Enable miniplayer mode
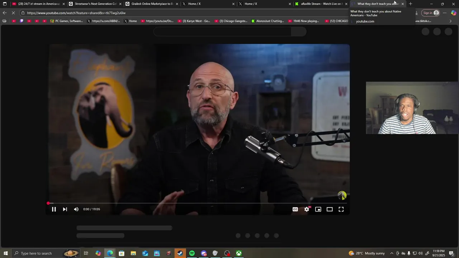This screenshot has width=459, height=258. tap(318, 209)
